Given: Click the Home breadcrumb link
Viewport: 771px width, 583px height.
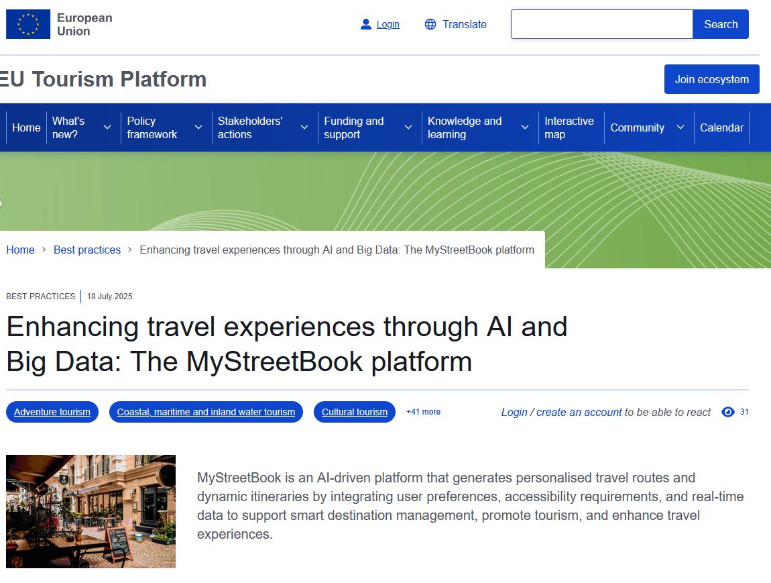Looking at the screenshot, I should tap(20, 250).
